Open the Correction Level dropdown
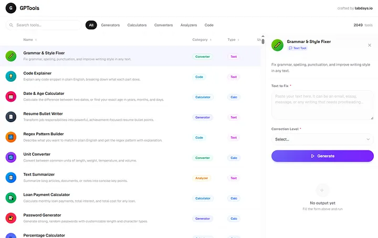 pos(322,139)
